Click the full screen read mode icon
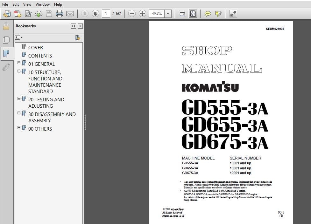This screenshot has height=224, width=311. pyautogui.click(x=233, y=14)
